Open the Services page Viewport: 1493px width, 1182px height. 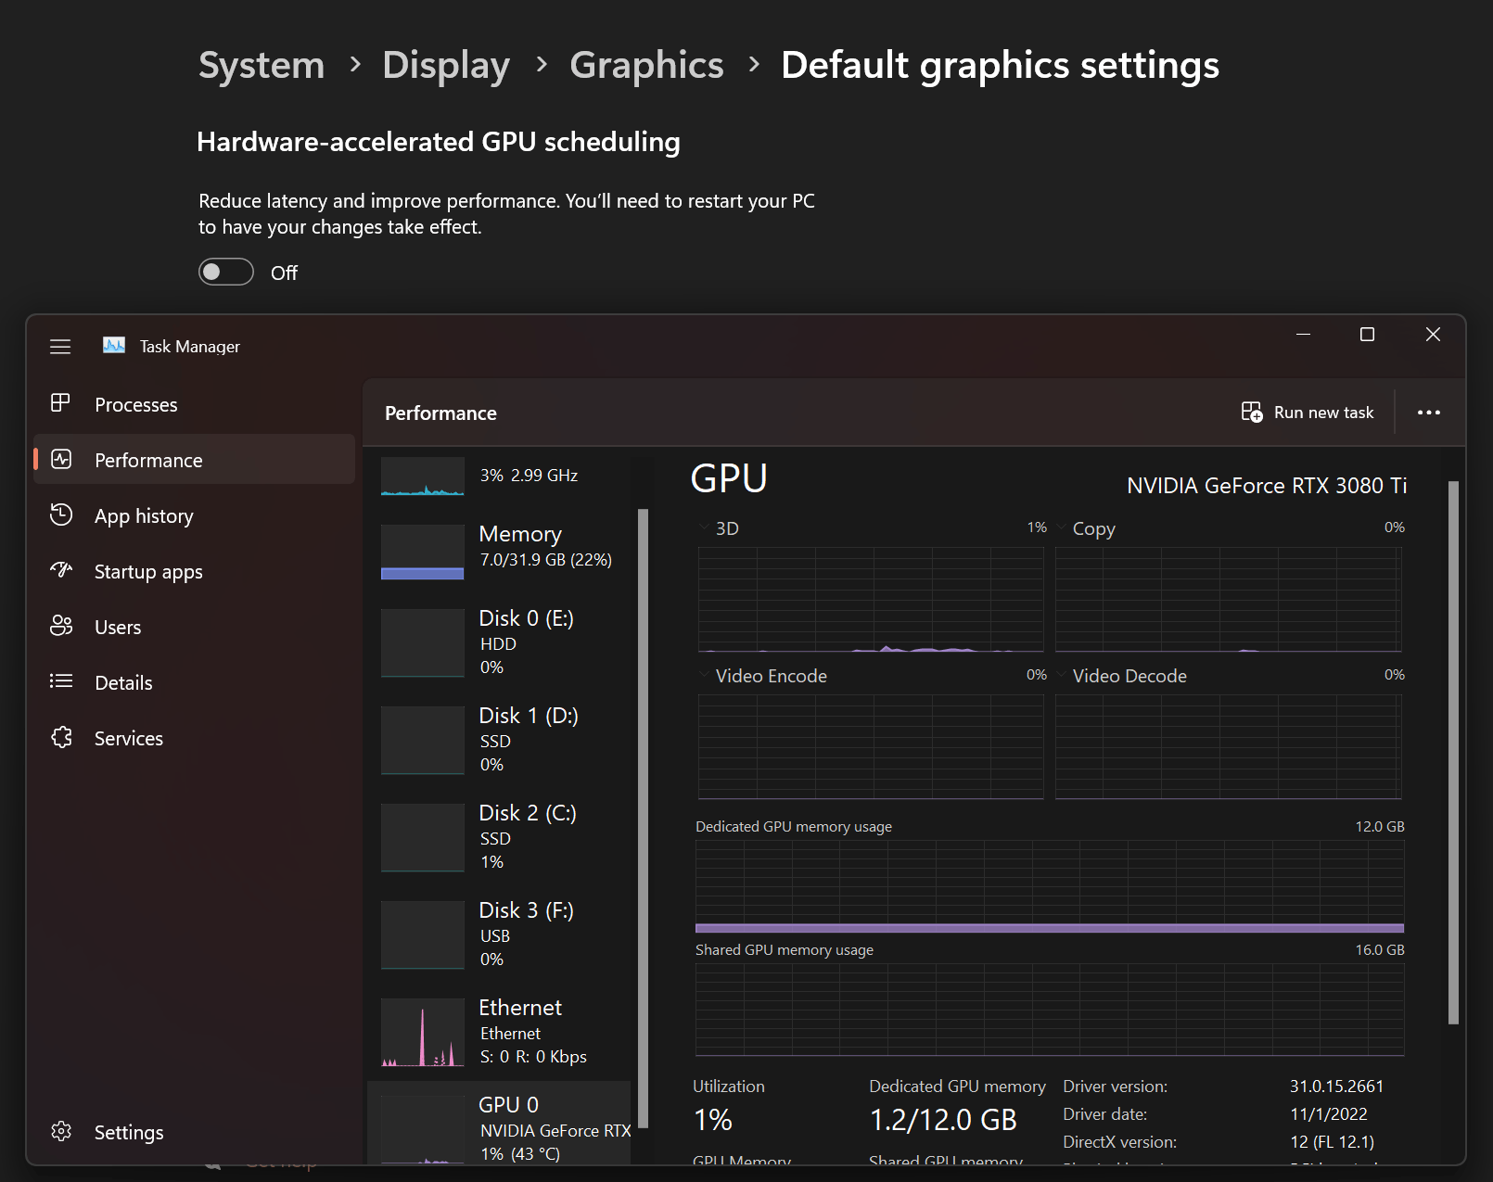[x=129, y=739]
